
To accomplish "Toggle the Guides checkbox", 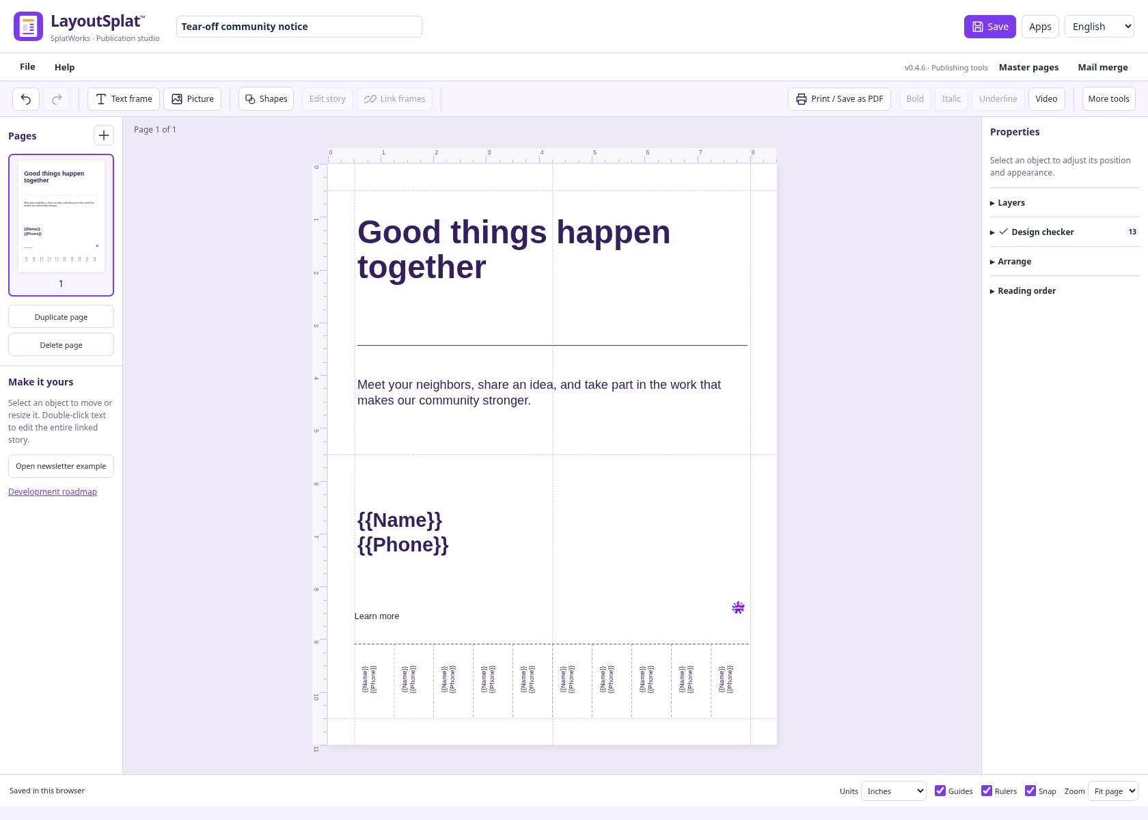I will (940, 791).
